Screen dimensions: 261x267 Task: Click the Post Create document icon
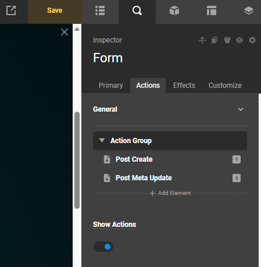click(x=107, y=159)
